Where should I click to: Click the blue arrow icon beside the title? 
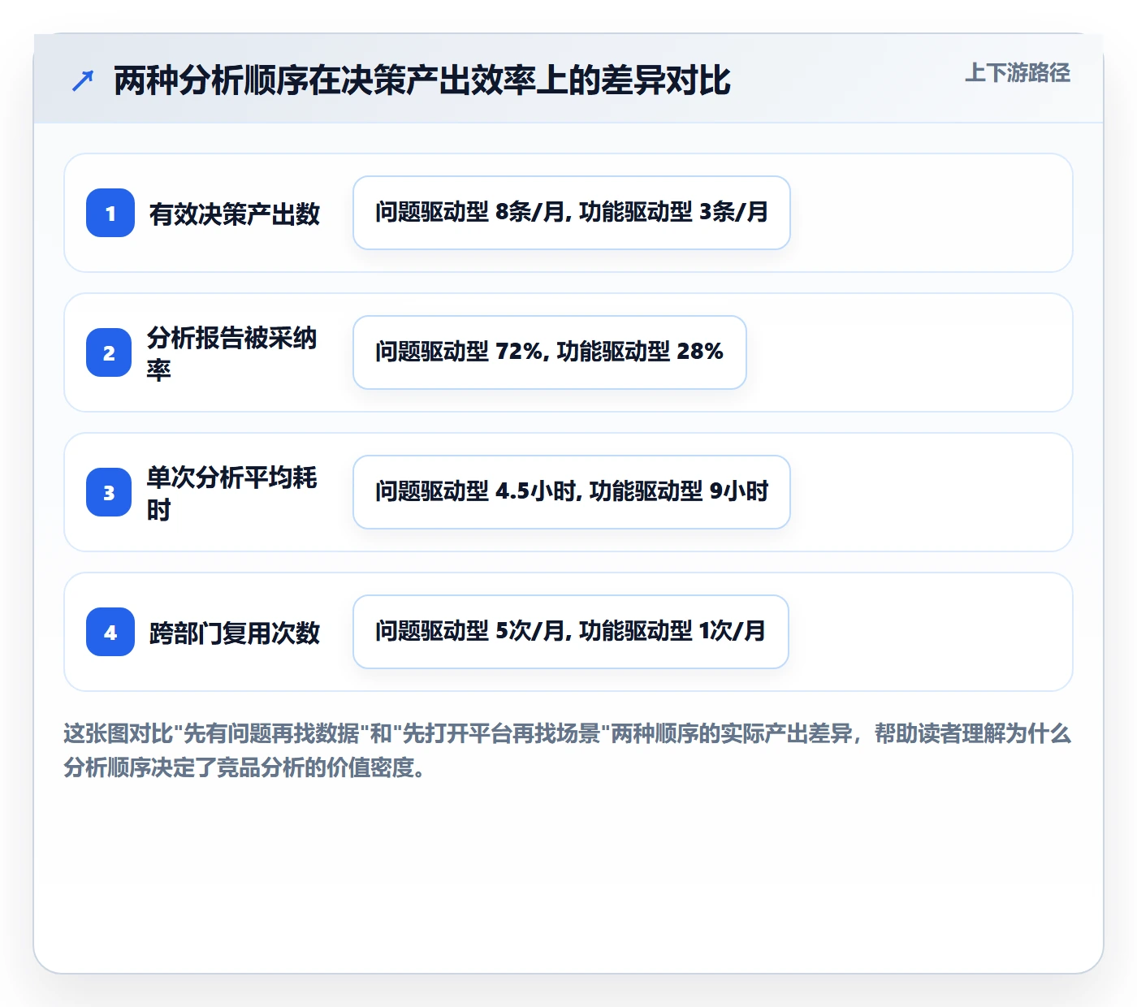83,80
